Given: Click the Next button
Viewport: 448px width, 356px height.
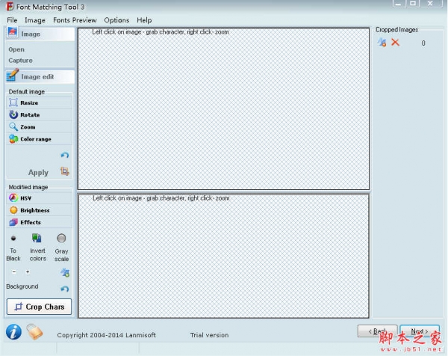Looking at the screenshot, I should [420, 331].
